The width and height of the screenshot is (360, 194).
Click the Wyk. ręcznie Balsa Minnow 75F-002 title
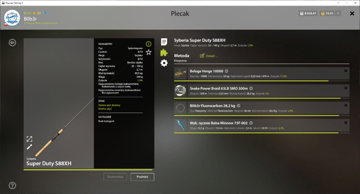tap(219, 123)
